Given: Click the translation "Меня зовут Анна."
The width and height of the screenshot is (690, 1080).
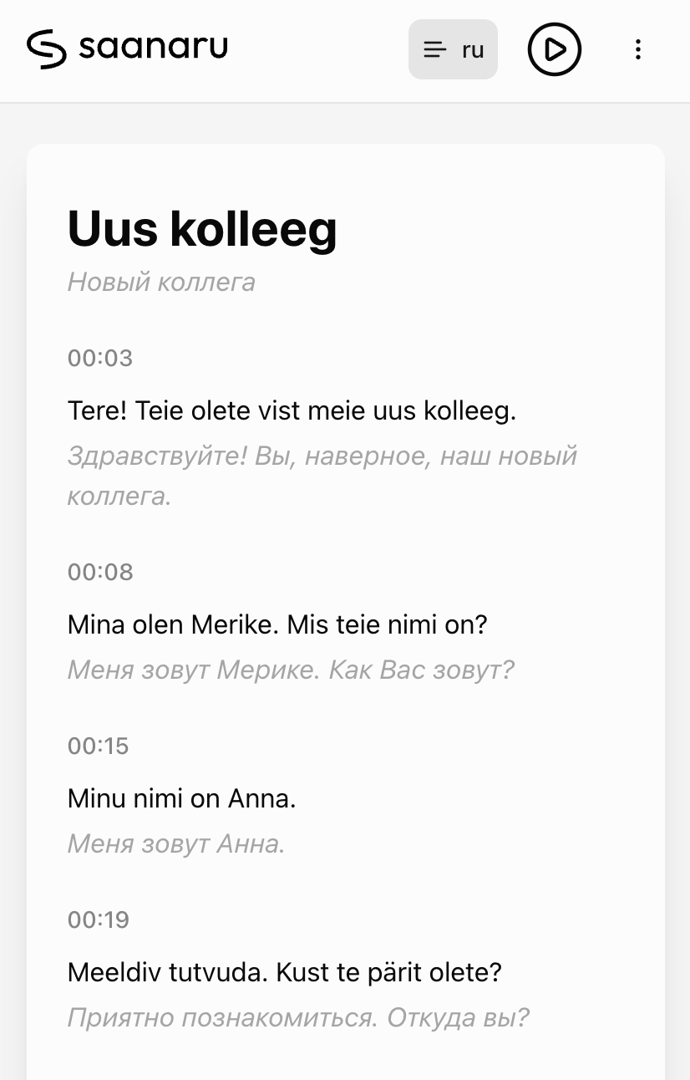Looking at the screenshot, I should [176, 844].
